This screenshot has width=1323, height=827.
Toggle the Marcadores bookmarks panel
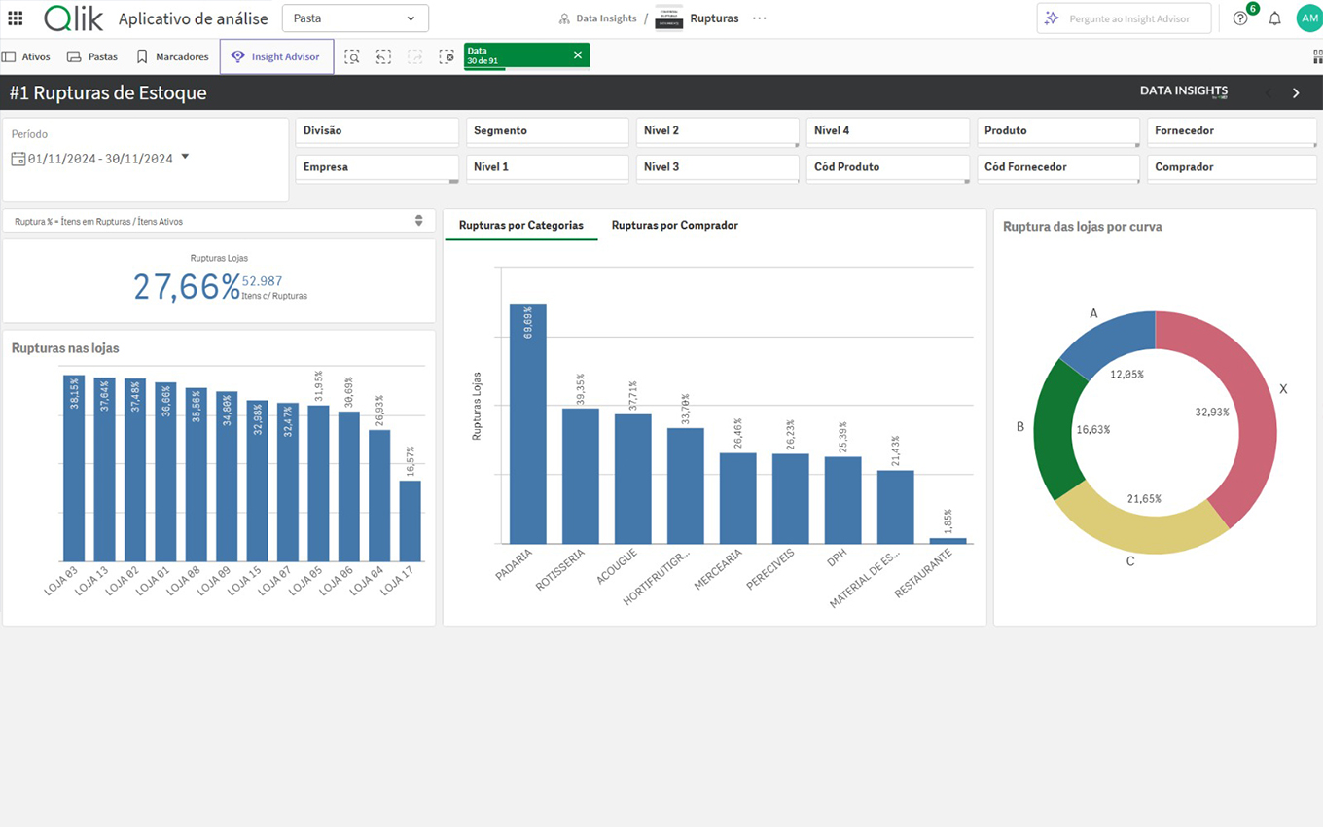tap(172, 57)
